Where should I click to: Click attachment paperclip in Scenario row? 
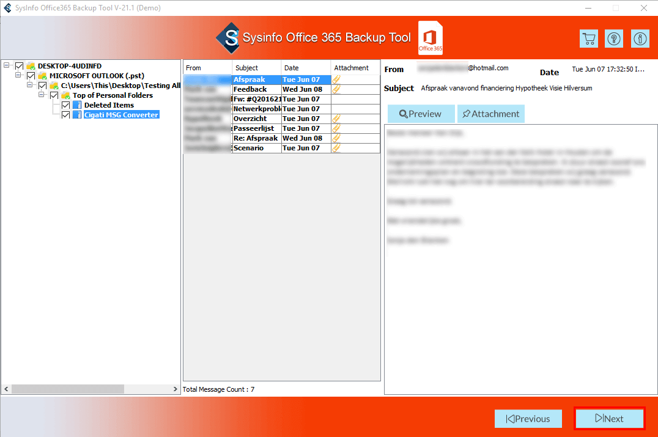pos(336,148)
